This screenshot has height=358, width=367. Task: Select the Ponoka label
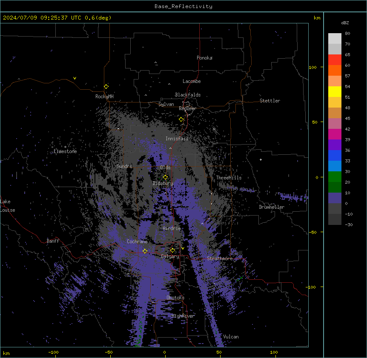tap(204, 58)
